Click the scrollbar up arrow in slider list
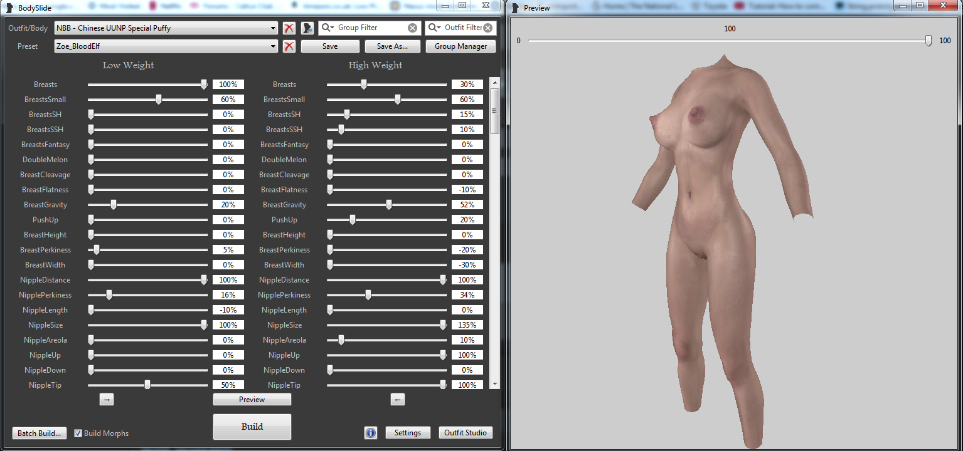This screenshot has height=451, width=963. pyautogui.click(x=494, y=83)
